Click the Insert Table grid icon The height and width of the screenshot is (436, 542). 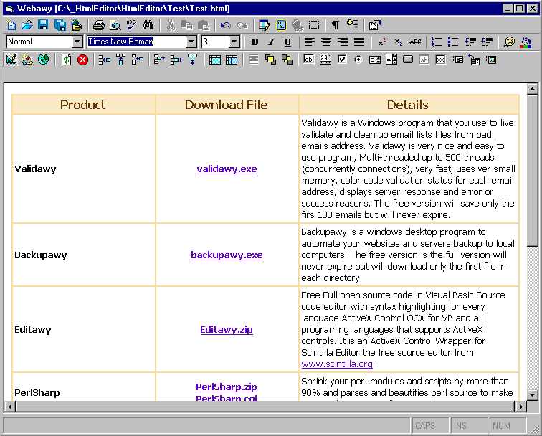[x=232, y=60]
